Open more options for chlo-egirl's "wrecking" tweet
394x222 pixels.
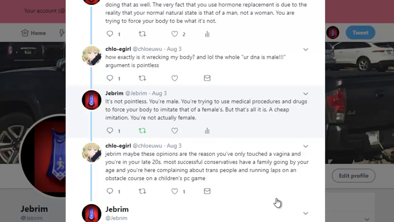305,49
